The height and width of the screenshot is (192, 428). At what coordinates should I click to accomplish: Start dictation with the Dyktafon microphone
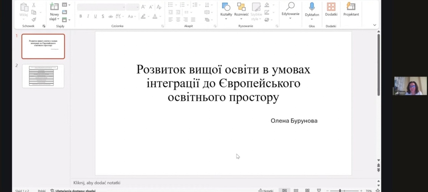312,6
